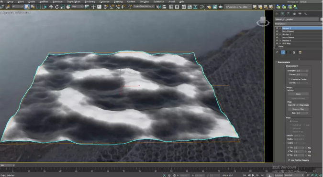Switch to the Utilities panel tab
Screen dimensions: 323x177
[x=306, y=14]
